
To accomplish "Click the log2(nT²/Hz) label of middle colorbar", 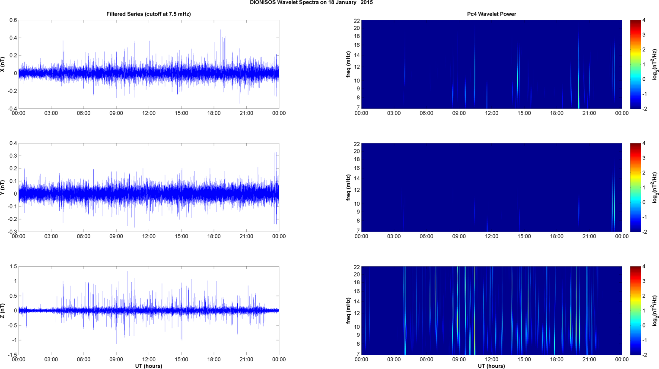I will [x=655, y=188].
